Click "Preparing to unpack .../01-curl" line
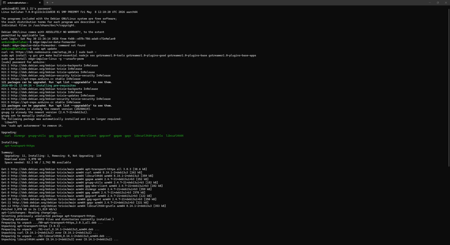The height and width of the screenshot is (245, 450). pyautogui.click(x=50, y=230)
